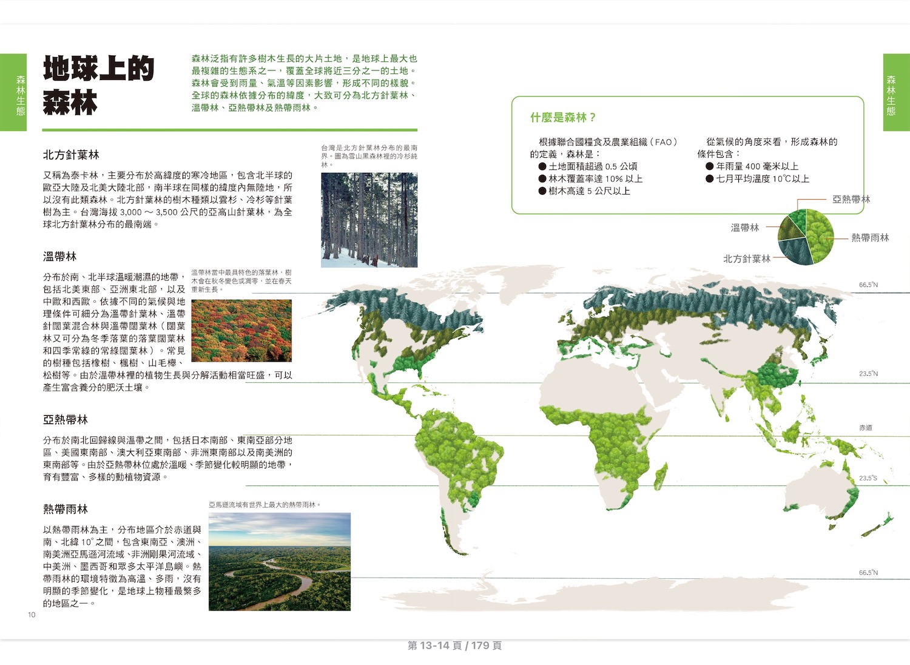Click the 赤道 equator label on the map

point(866,428)
